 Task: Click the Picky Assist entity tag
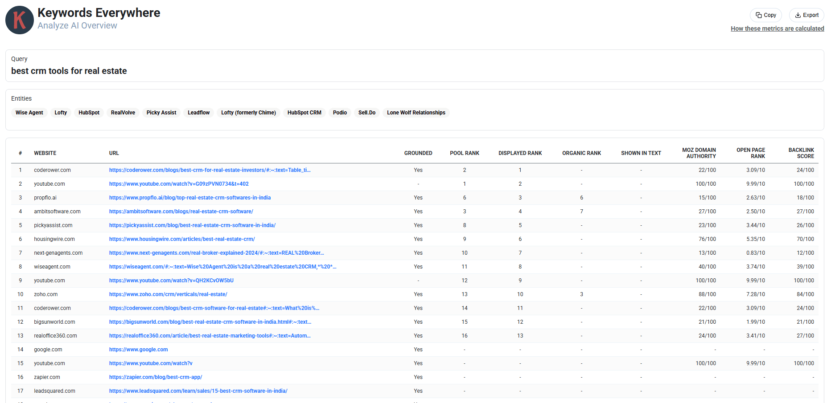point(161,113)
